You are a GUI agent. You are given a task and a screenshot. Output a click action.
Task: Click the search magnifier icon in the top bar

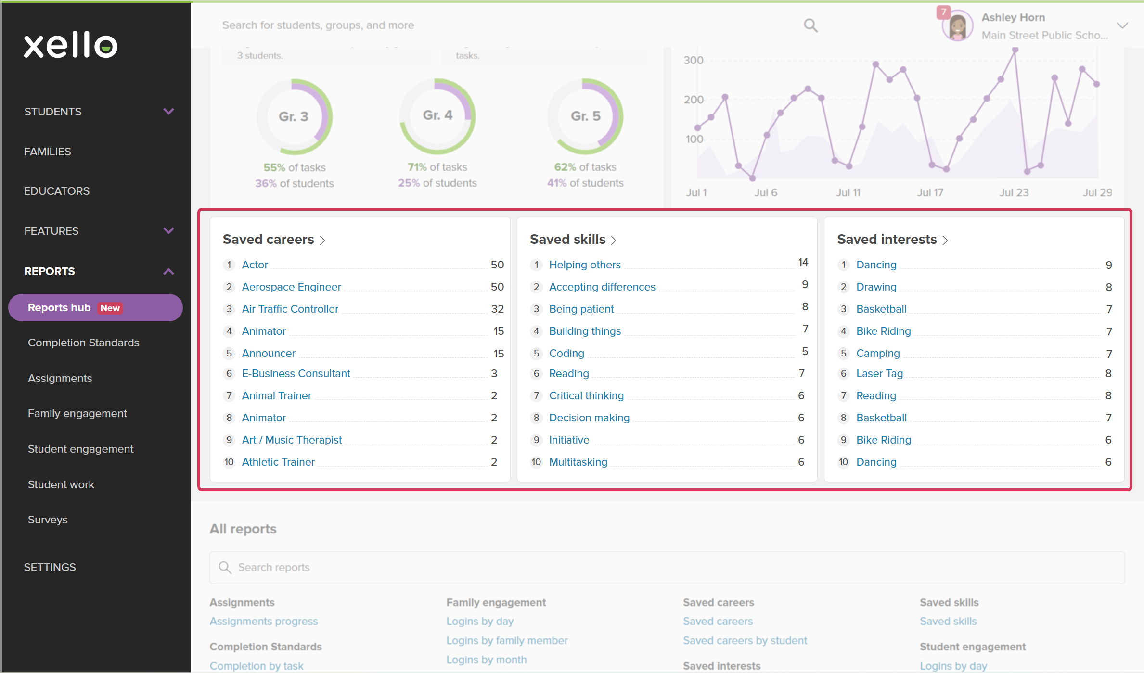[810, 25]
